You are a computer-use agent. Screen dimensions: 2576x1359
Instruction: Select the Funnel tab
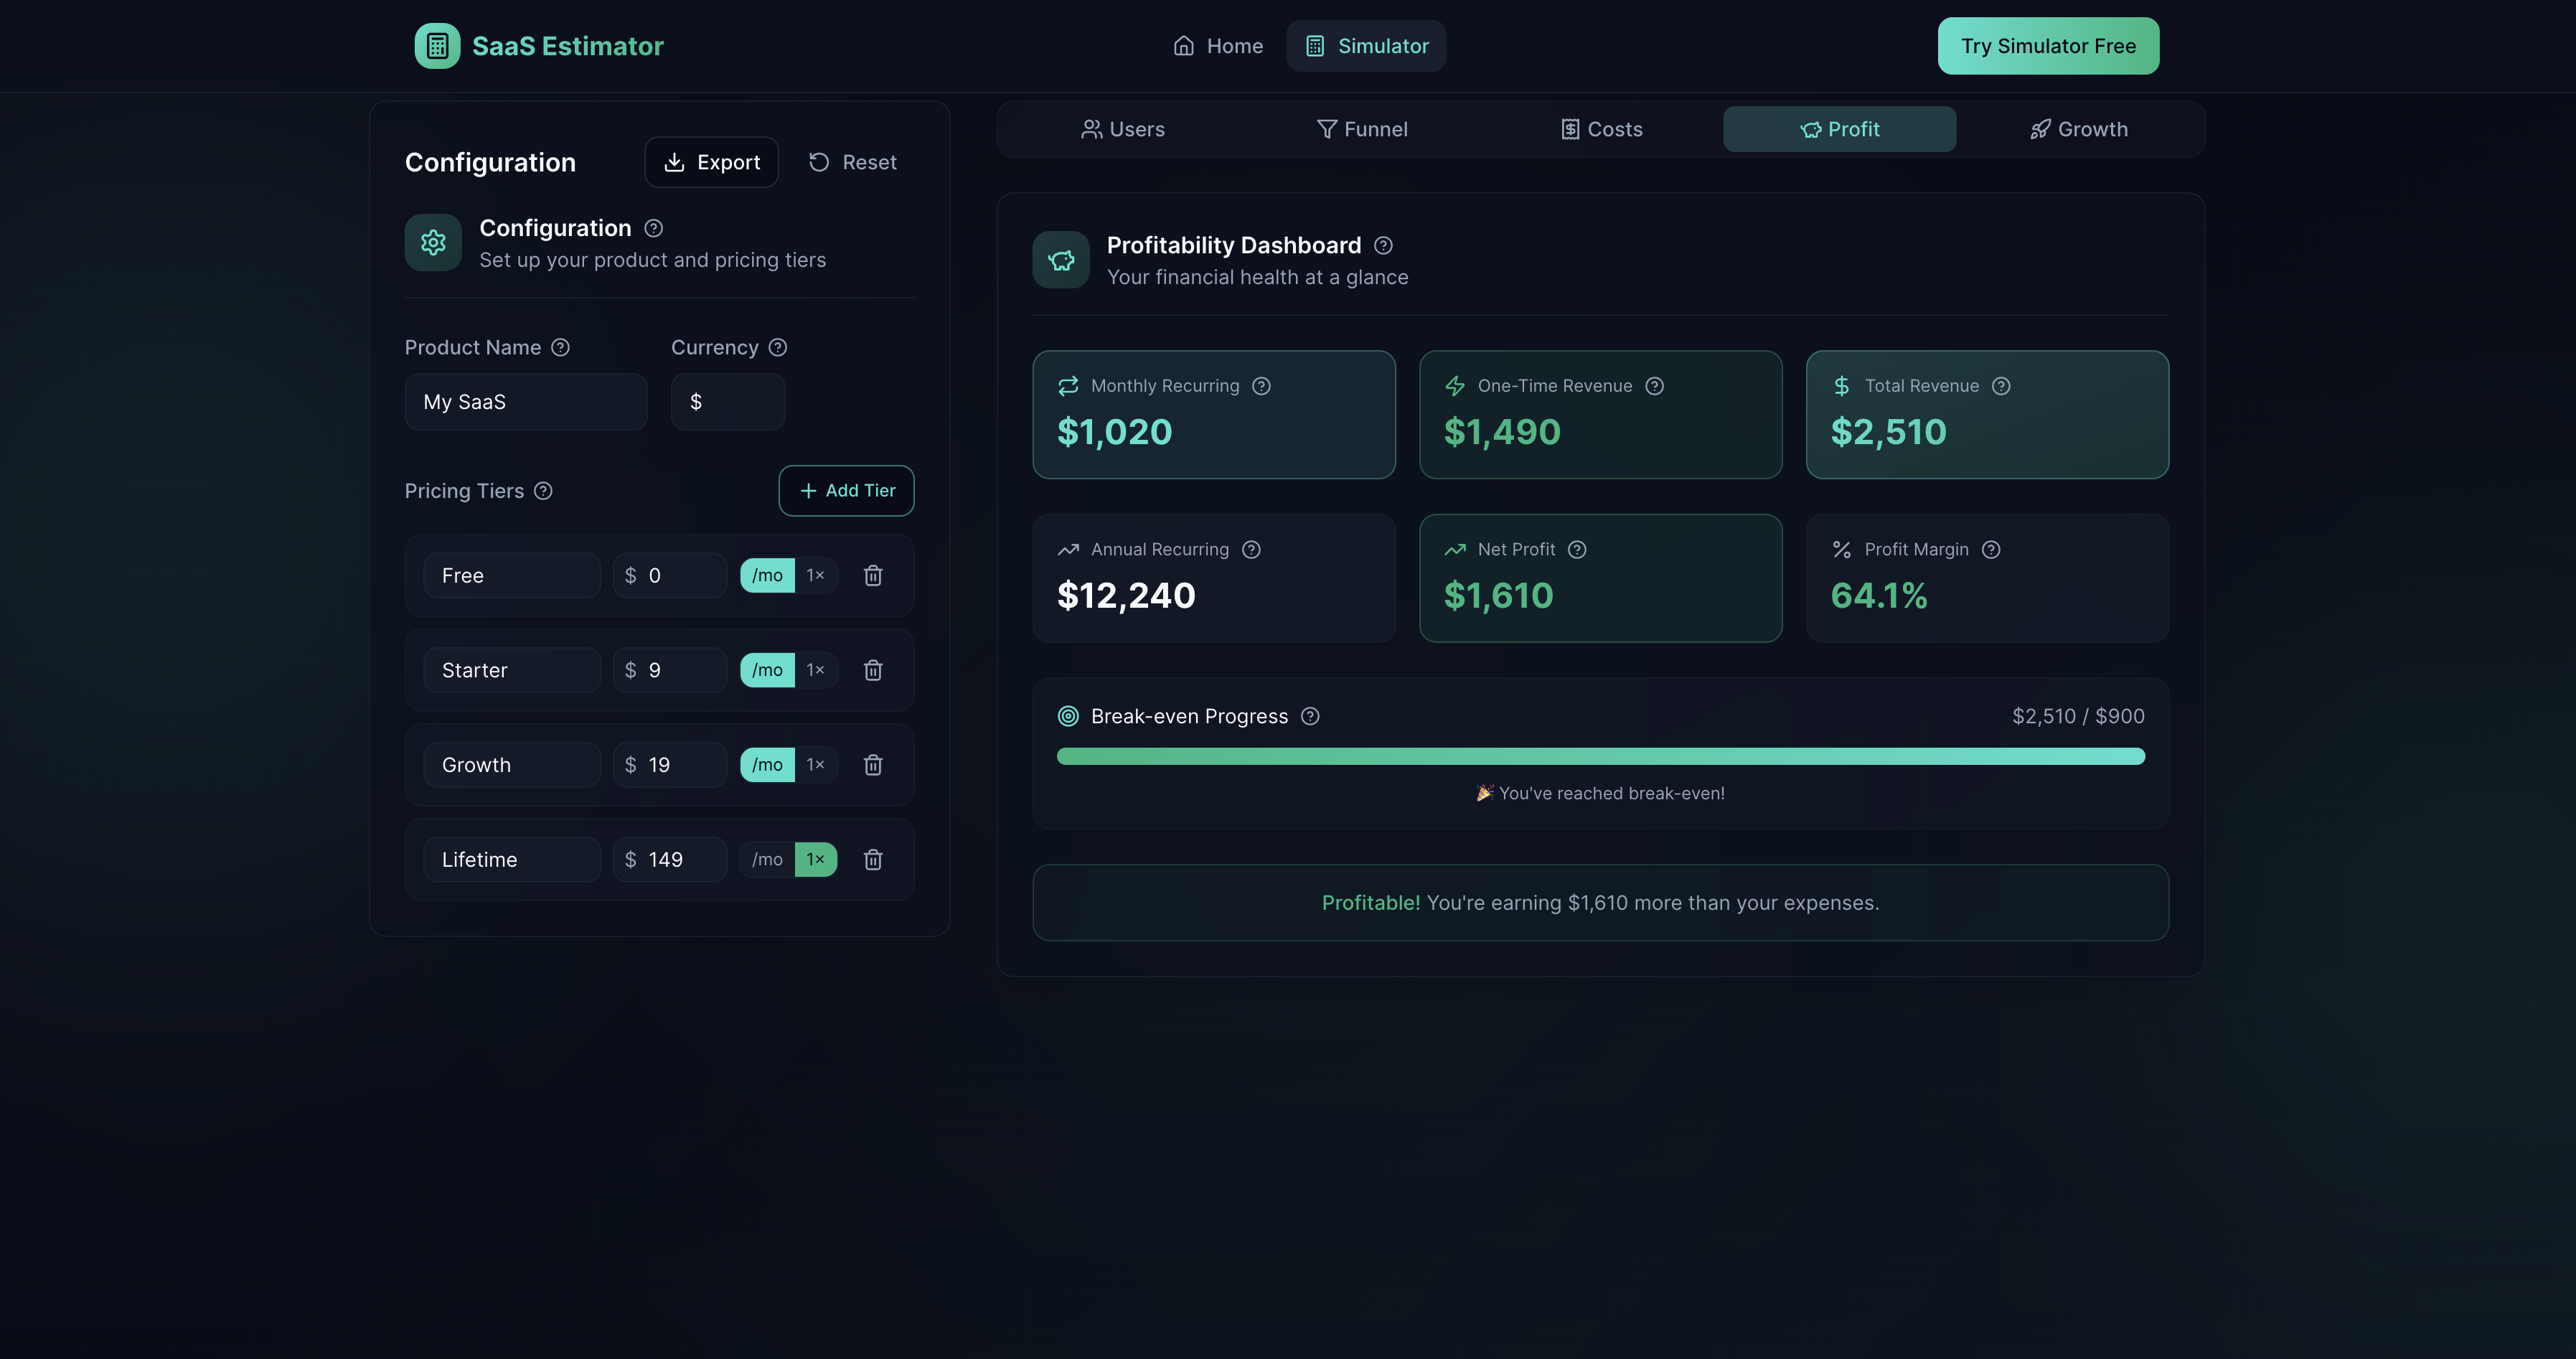coord(1362,128)
